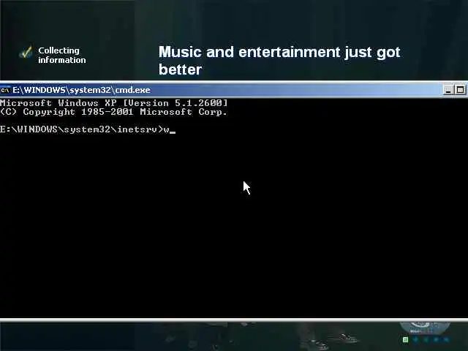Click the bright green setup progress square
The height and width of the screenshot is (351, 468).
pos(405,339)
